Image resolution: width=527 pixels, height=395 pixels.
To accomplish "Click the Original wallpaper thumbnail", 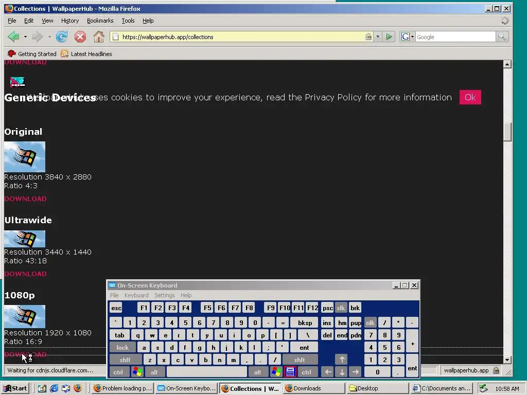I will [25, 156].
